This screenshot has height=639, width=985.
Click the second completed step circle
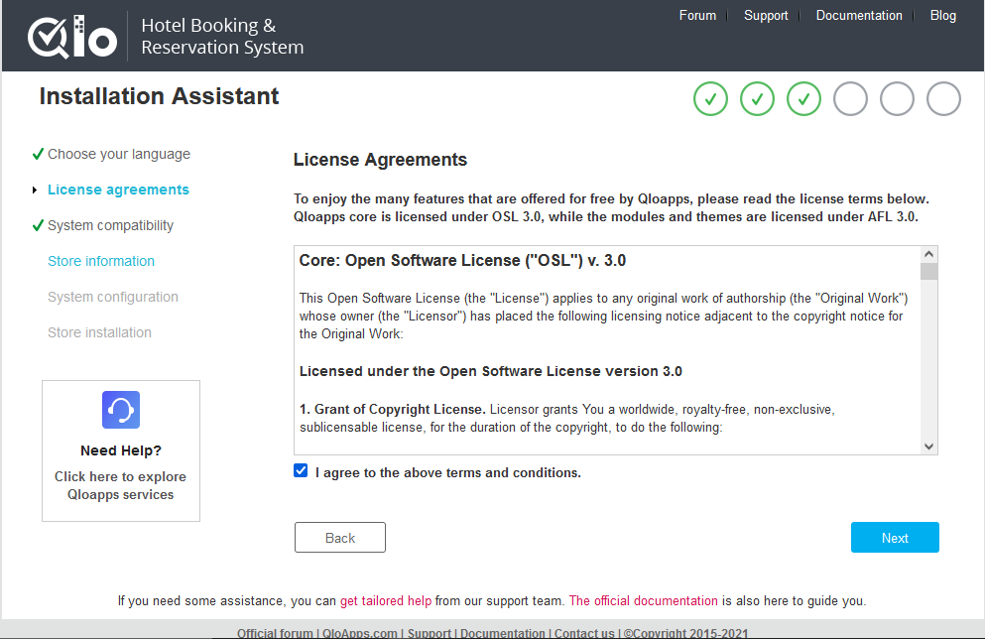(757, 98)
